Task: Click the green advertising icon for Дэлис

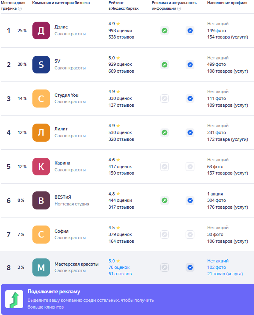Action: pos(164,30)
